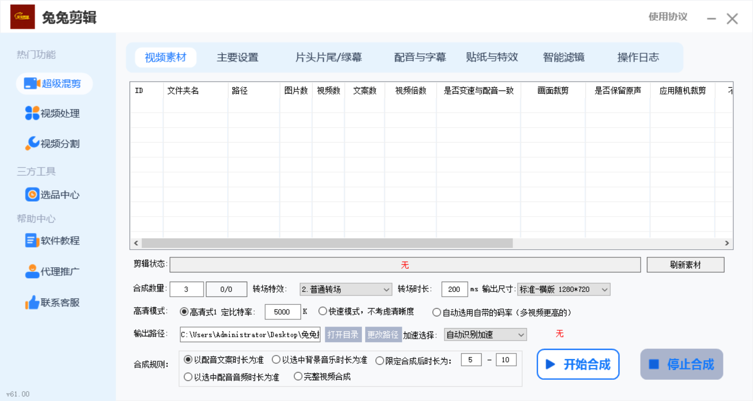
Task: Open the 视频分割 tool icon
Action: (x=32, y=144)
